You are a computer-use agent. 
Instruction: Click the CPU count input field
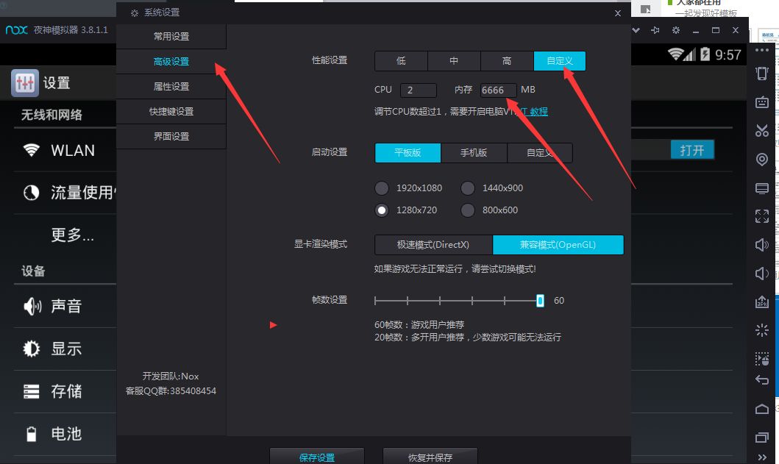coord(419,90)
